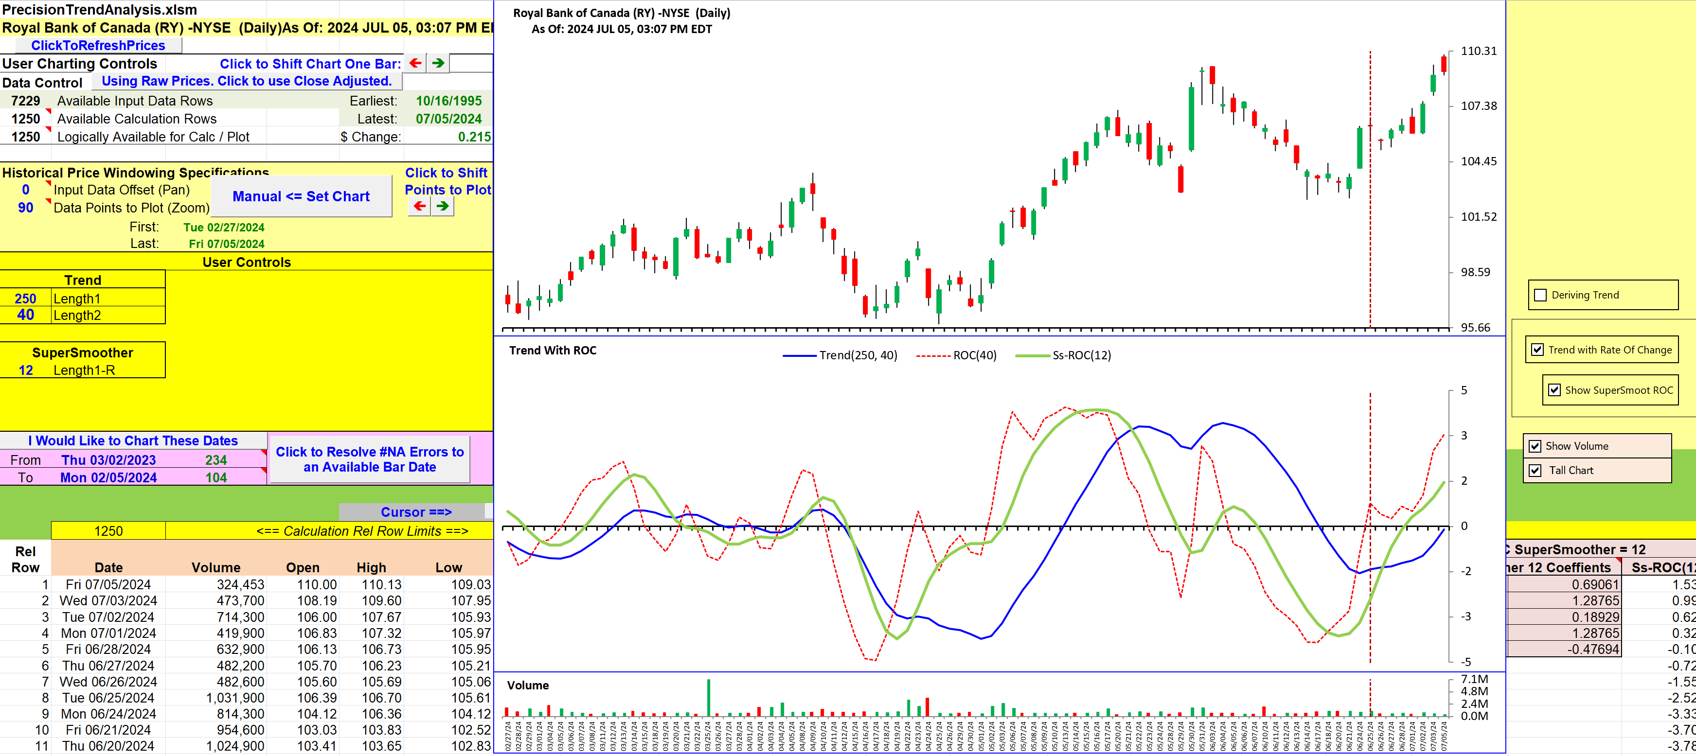Click Using Raw Prices toggle button
Image resolution: width=1696 pixels, height=756 pixels.
click(x=247, y=81)
